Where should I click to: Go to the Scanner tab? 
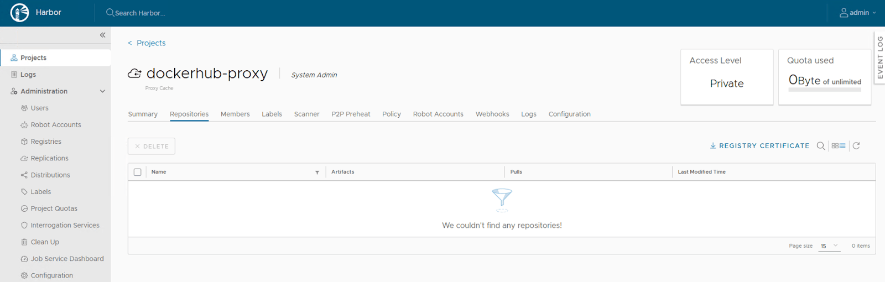pyautogui.click(x=306, y=114)
